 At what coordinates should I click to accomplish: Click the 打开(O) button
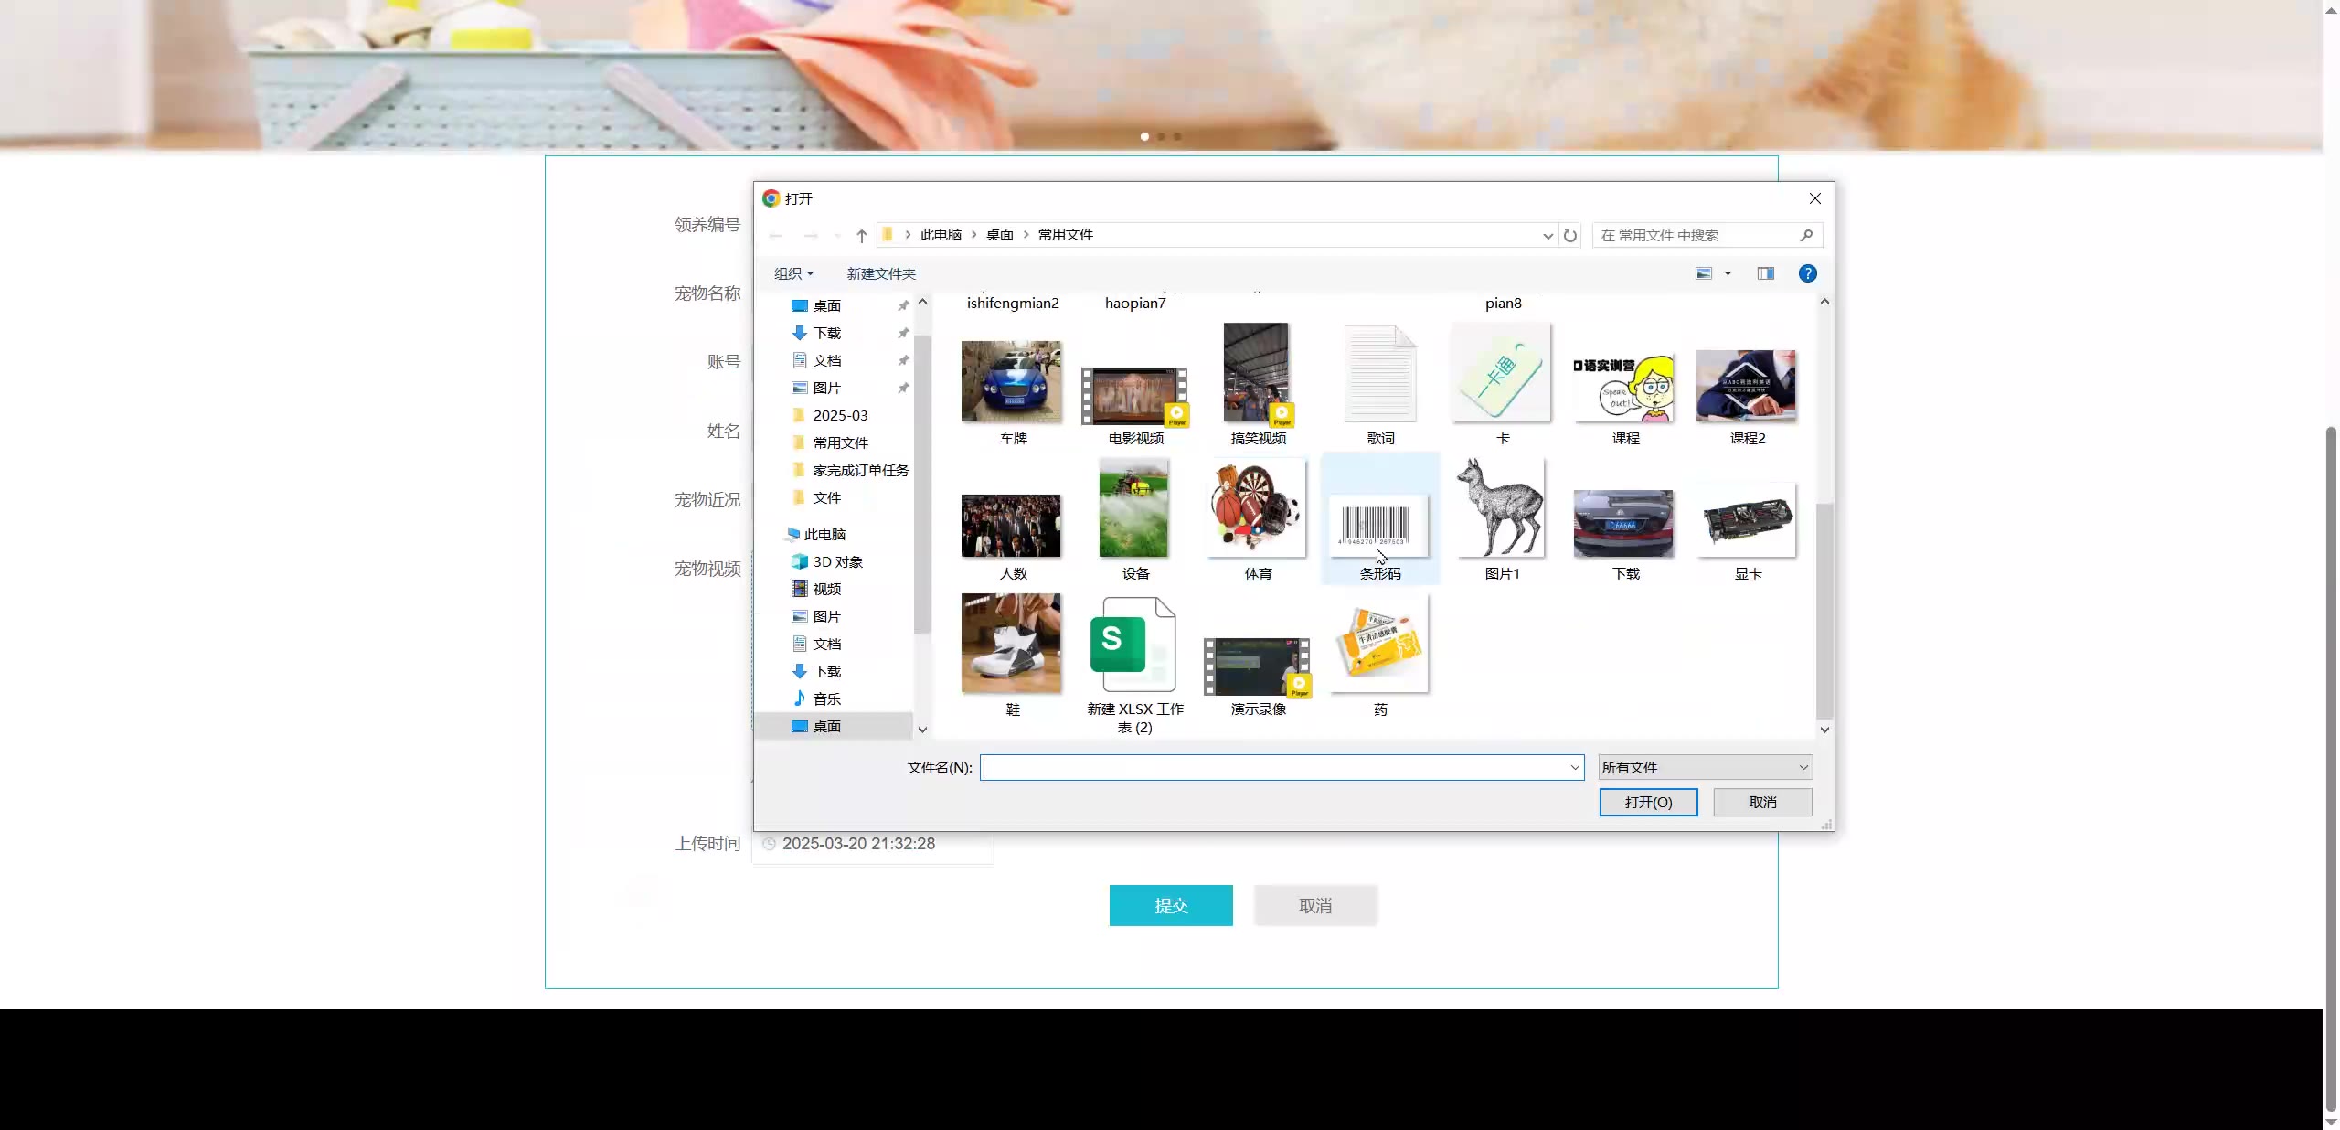(x=1648, y=802)
